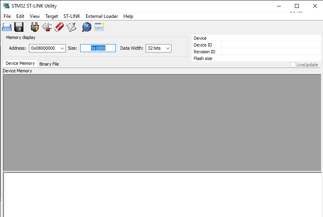Close the ST-LINK Utility window
The width and height of the screenshot is (323, 217).
[315, 6]
